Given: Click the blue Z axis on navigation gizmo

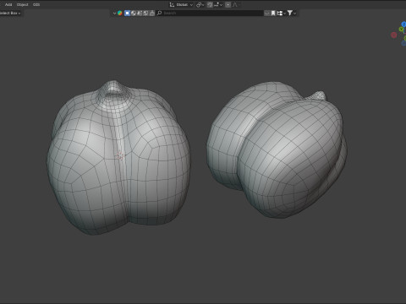Looking at the screenshot, I should (x=403, y=24).
